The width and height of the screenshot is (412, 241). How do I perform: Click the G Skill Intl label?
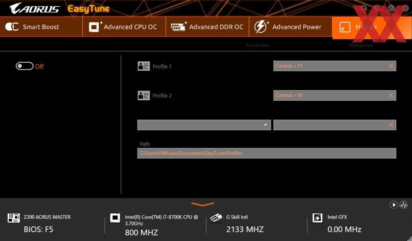[x=237, y=217]
